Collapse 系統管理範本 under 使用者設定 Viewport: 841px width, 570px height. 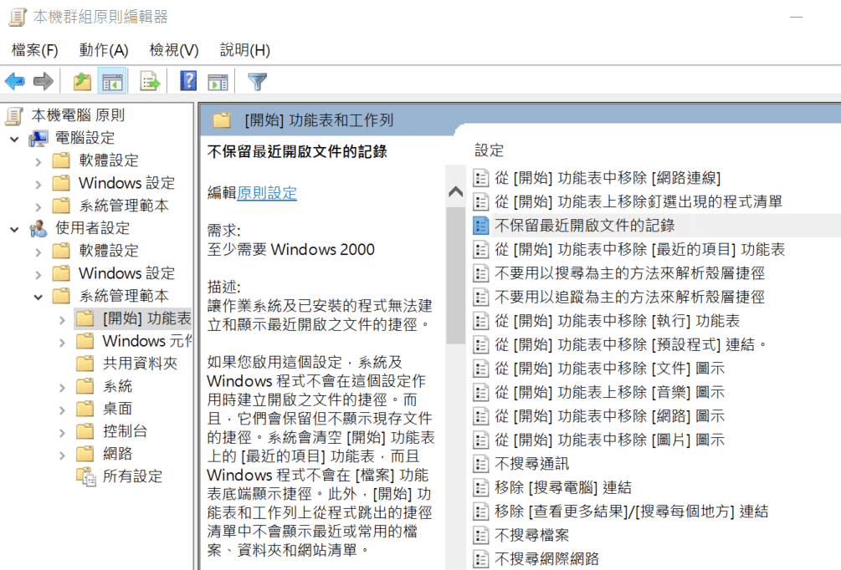38,297
